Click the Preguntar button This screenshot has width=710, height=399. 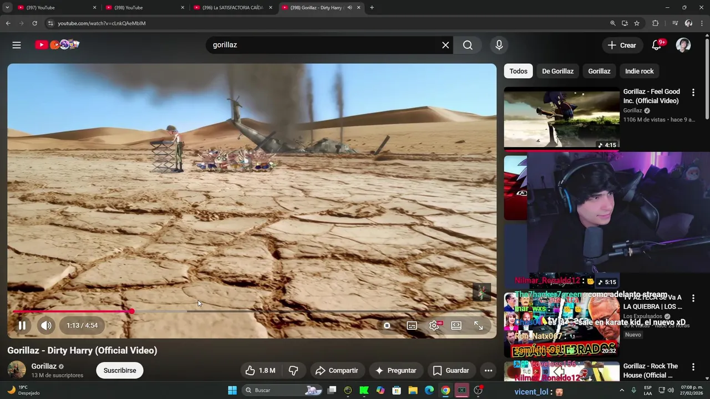coord(395,370)
